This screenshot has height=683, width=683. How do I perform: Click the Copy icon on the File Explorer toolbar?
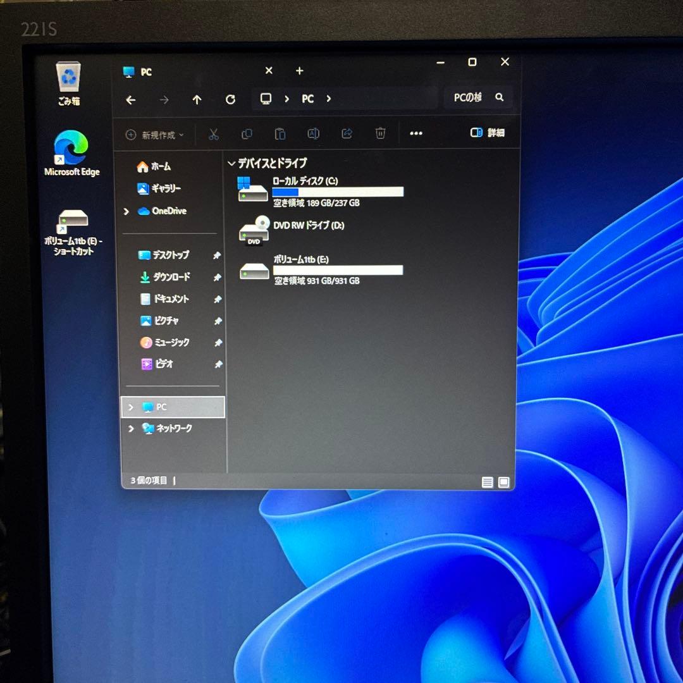247,134
